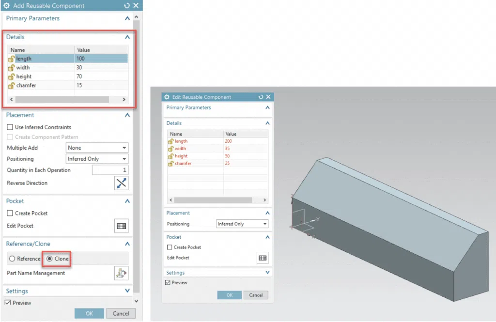Toggle Use Inferred Constraints
This screenshot has width=496, height=322.
tap(9, 126)
